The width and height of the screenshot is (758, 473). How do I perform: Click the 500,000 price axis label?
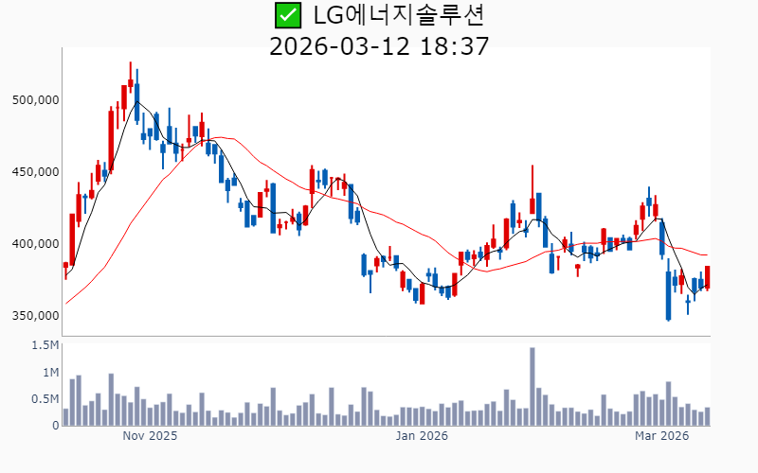(34, 99)
